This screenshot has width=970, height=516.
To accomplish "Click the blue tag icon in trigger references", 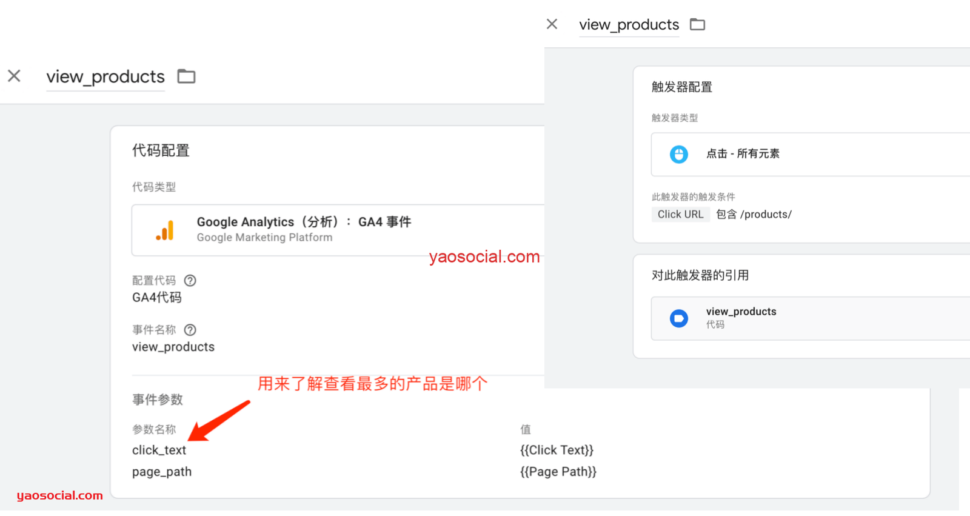I will pos(678,318).
